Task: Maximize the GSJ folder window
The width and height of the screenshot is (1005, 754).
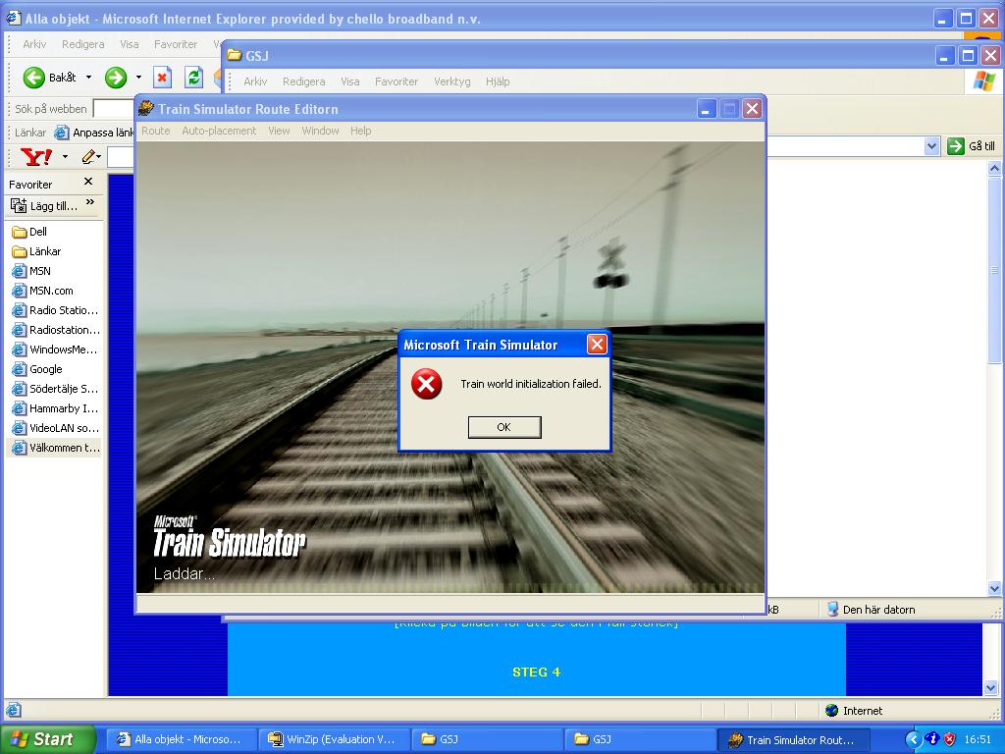Action: pyautogui.click(x=967, y=56)
